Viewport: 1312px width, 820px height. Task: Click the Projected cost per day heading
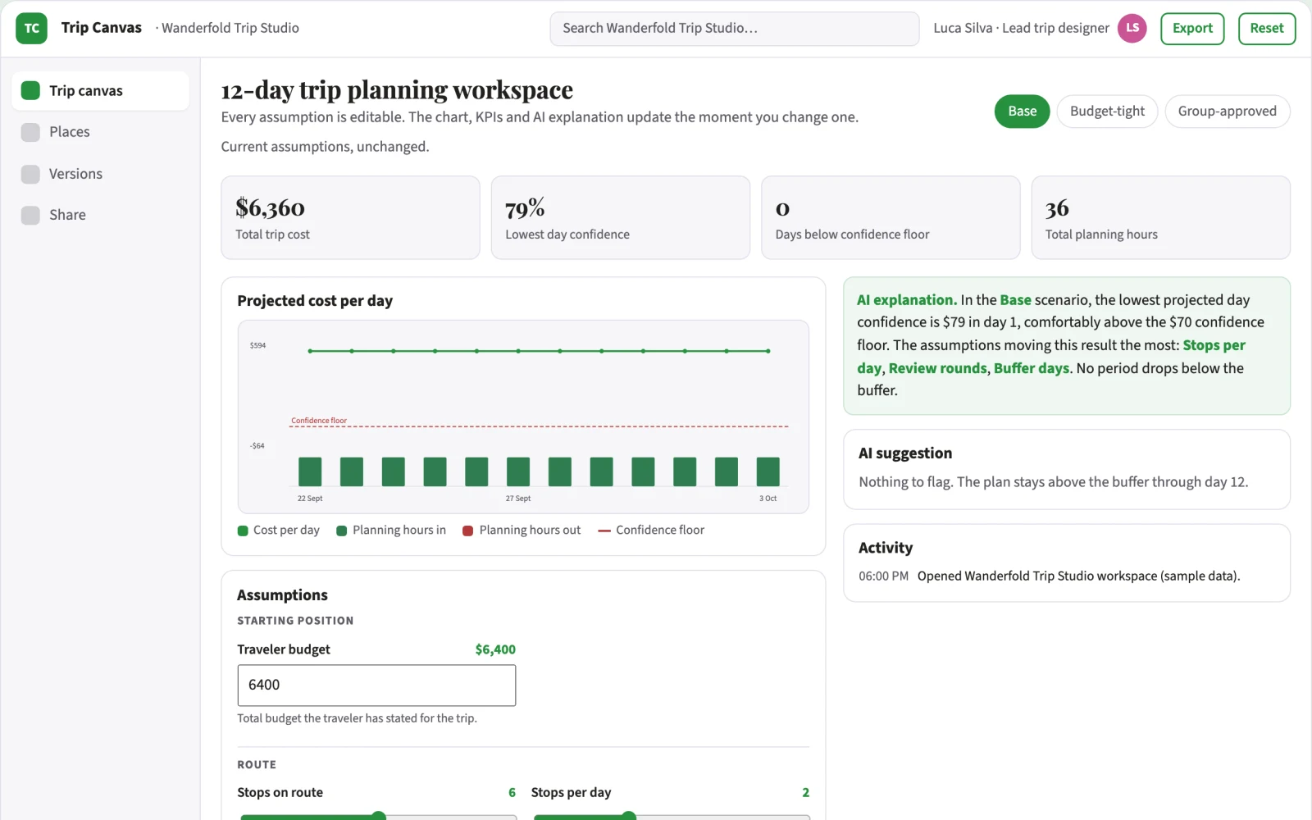tap(315, 301)
